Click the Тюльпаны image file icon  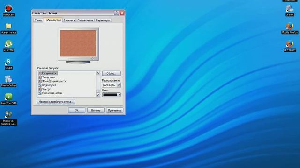pos(40,77)
